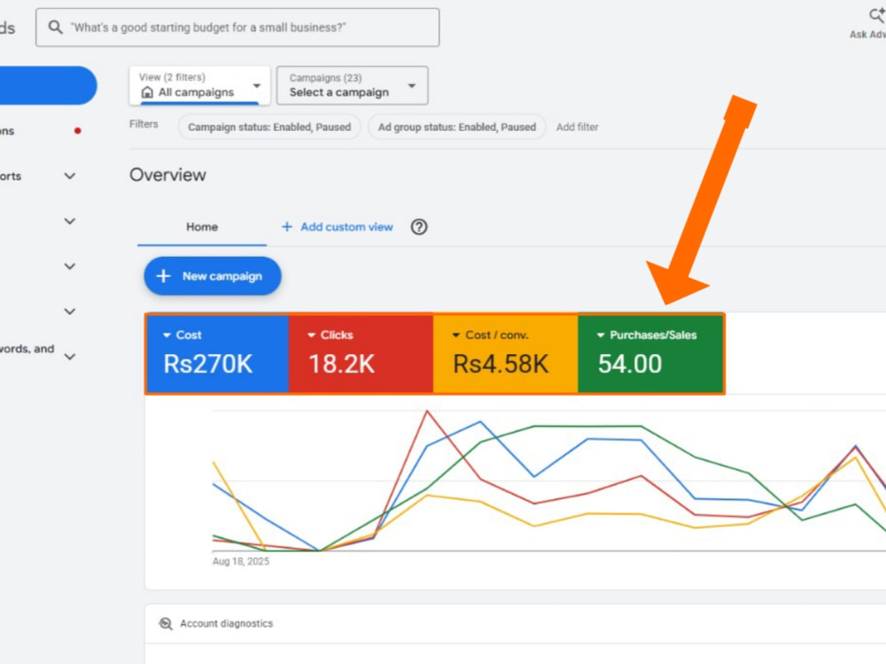The image size is (886, 664).
Task: Click the Campaign status: Enabled, Paused filter chip
Action: [269, 127]
